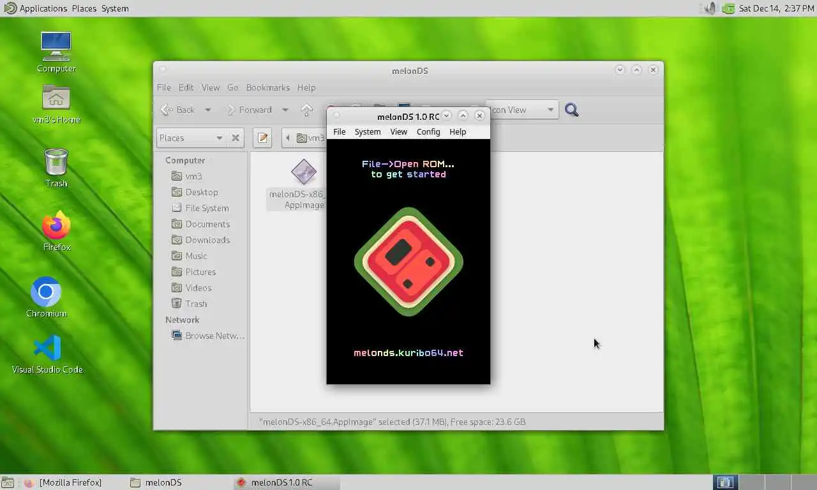Open File System in sidebar
This screenshot has height=490, width=817.
[207, 208]
